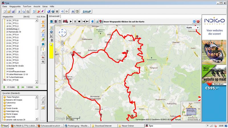This screenshot has width=228, height=128.
Task: Select waypoint 19 Eckhofweg 1
Action: click(13, 29)
